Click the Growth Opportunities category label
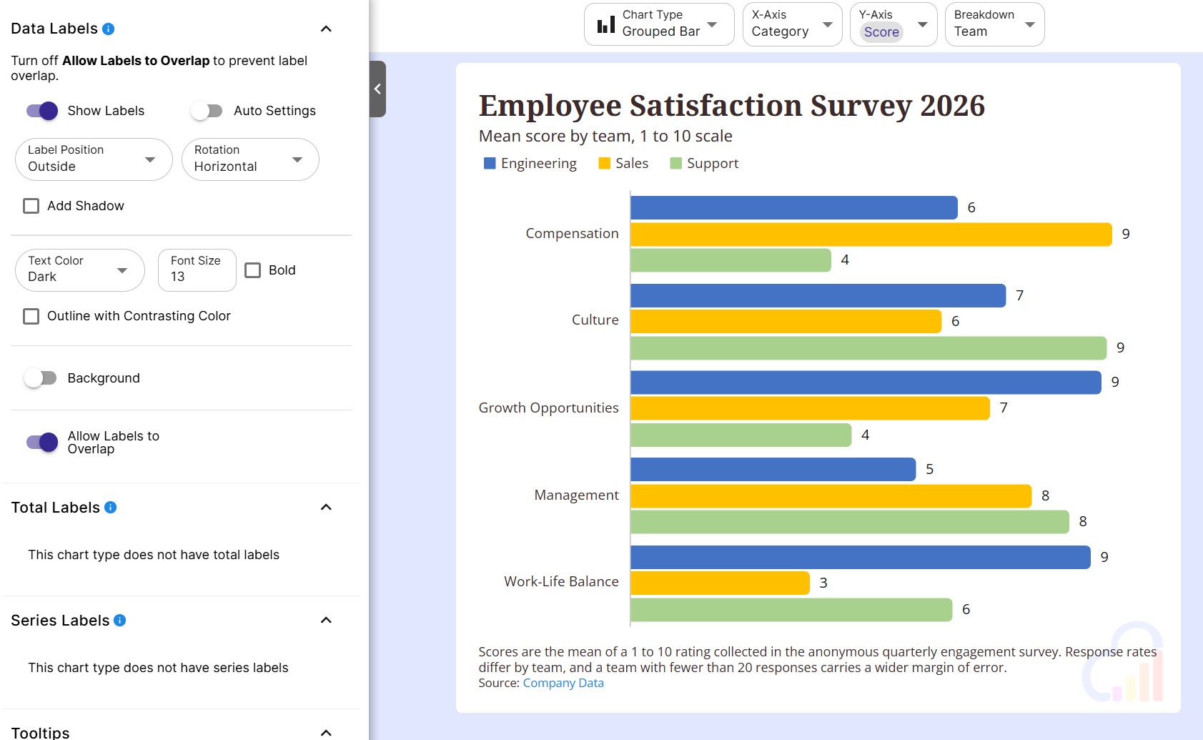The height and width of the screenshot is (740, 1203). point(549,408)
